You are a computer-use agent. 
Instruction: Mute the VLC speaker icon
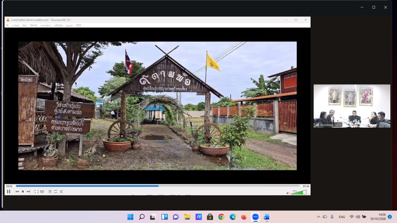click(288, 193)
